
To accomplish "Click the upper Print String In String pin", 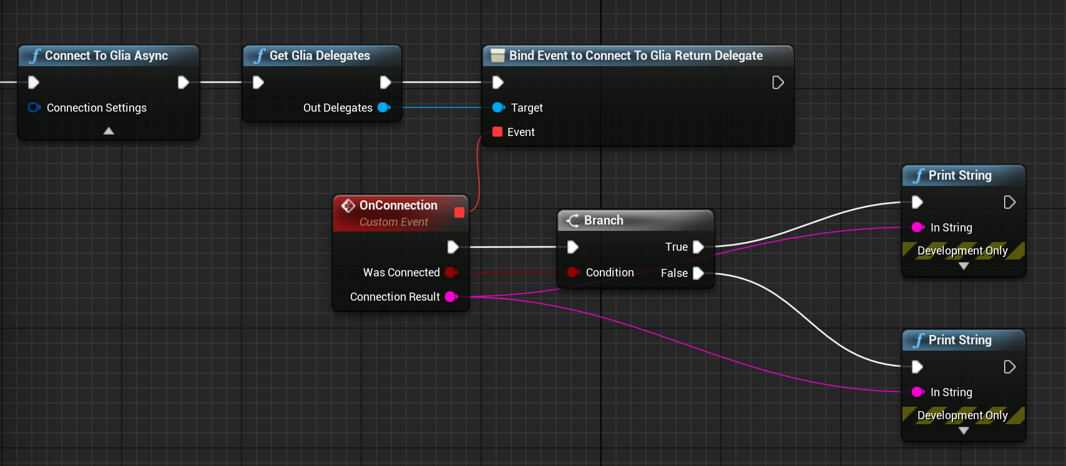I will [917, 228].
